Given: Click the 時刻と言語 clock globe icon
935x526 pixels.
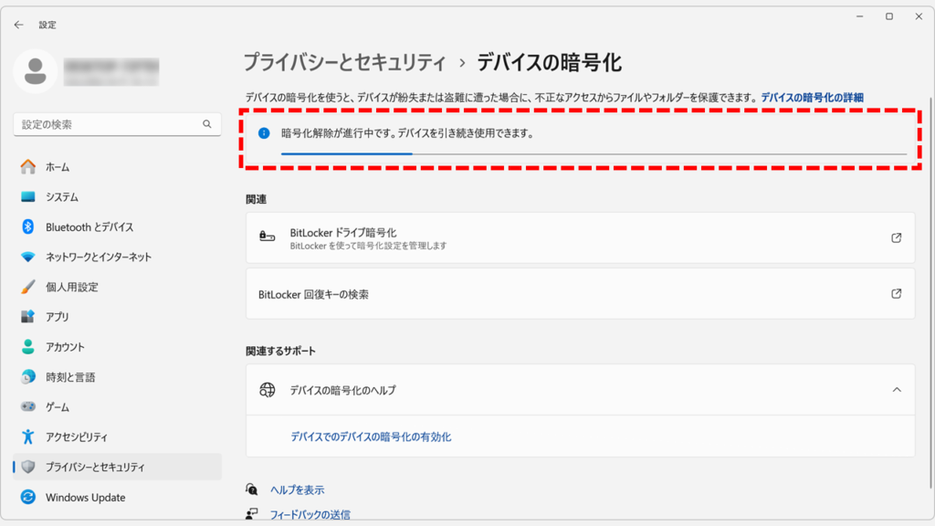Looking at the screenshot, I should [28, 377].
